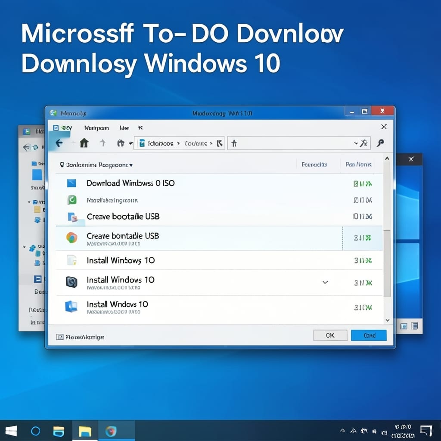Click the blue monitor icon in the last row
The height and width of the screenshot is (441, 441).
71,306
